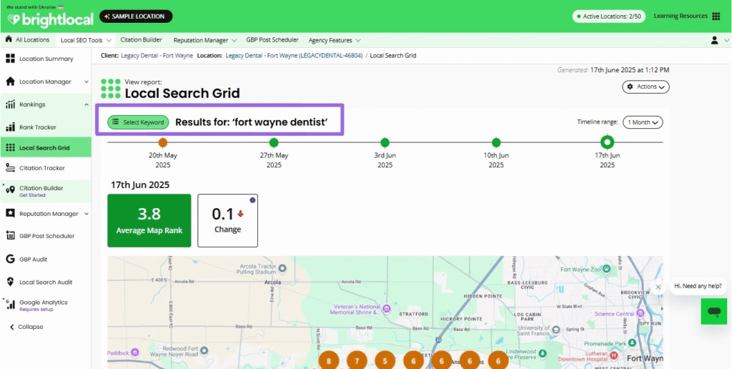Image resolution: width=732 pixels, height=369 pixels.
Task: Open Citation Builder Get Started item
Action: coord(46,191)
